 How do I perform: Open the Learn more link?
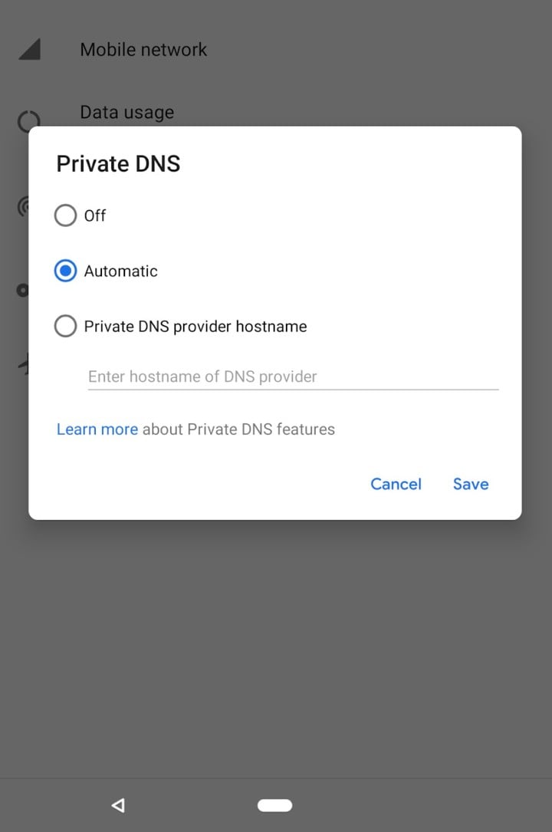coord(97,429)
